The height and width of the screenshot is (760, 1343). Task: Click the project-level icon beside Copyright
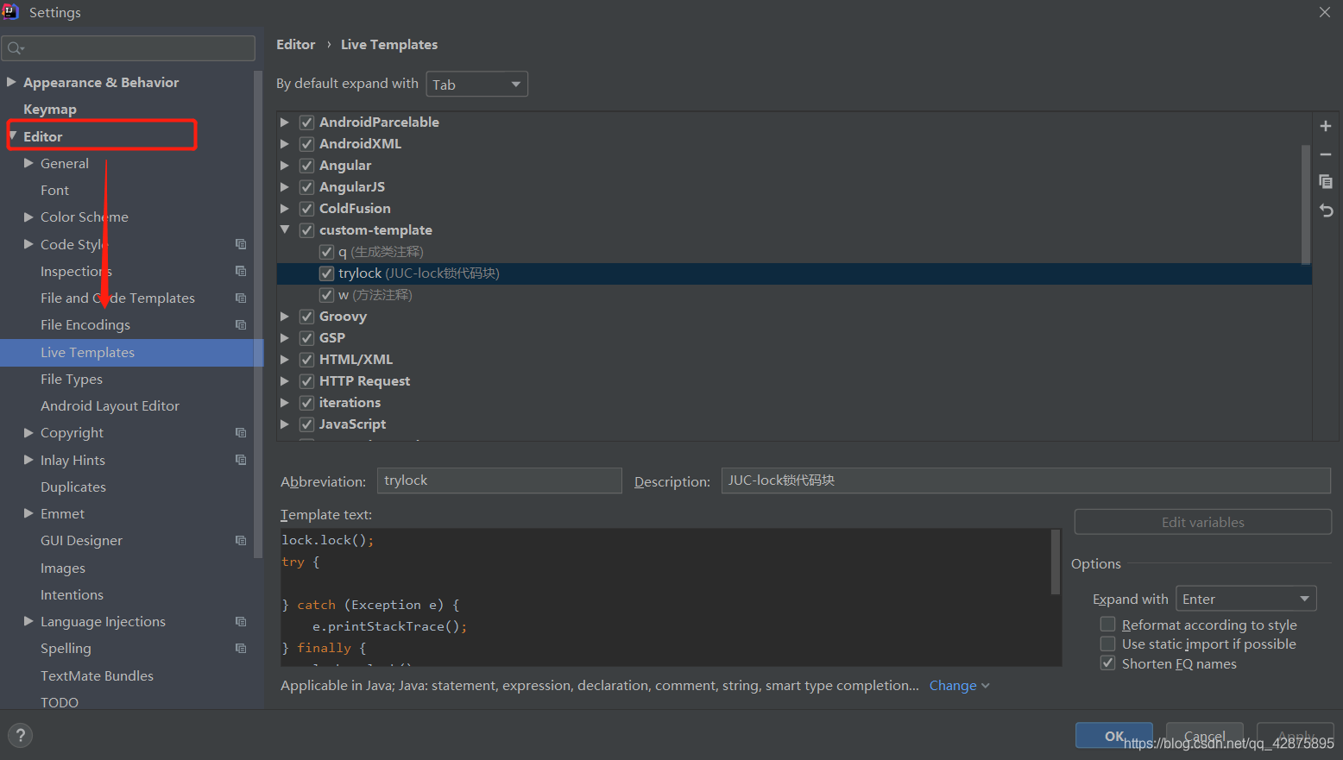tap(241, 433)
